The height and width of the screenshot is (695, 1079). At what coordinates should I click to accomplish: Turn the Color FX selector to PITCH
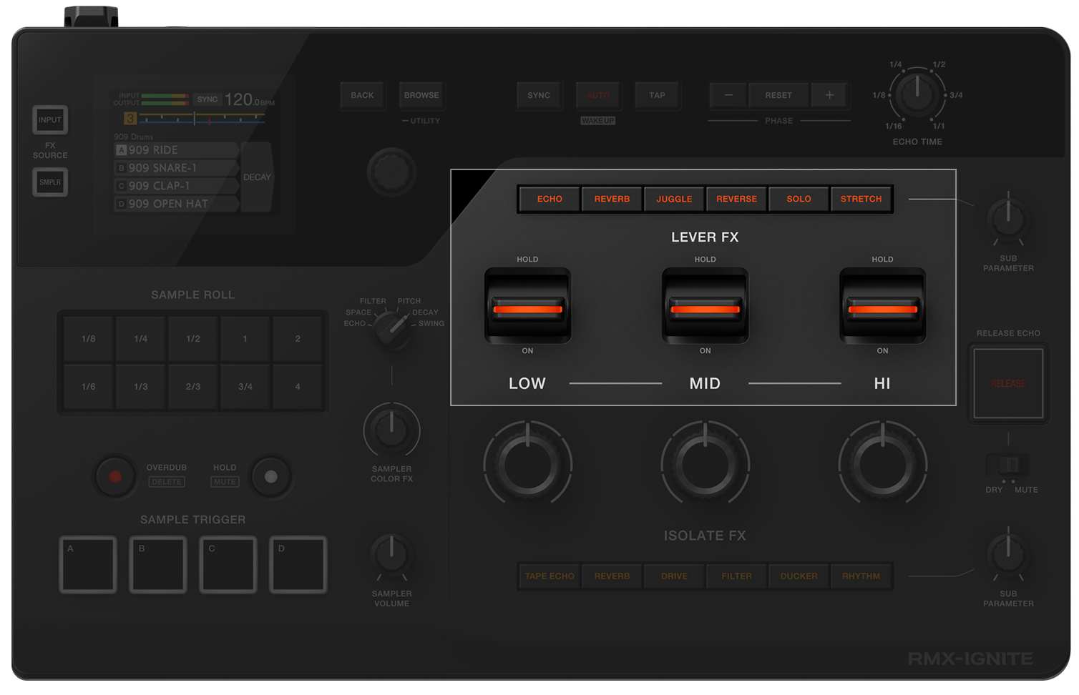(391, 329)
